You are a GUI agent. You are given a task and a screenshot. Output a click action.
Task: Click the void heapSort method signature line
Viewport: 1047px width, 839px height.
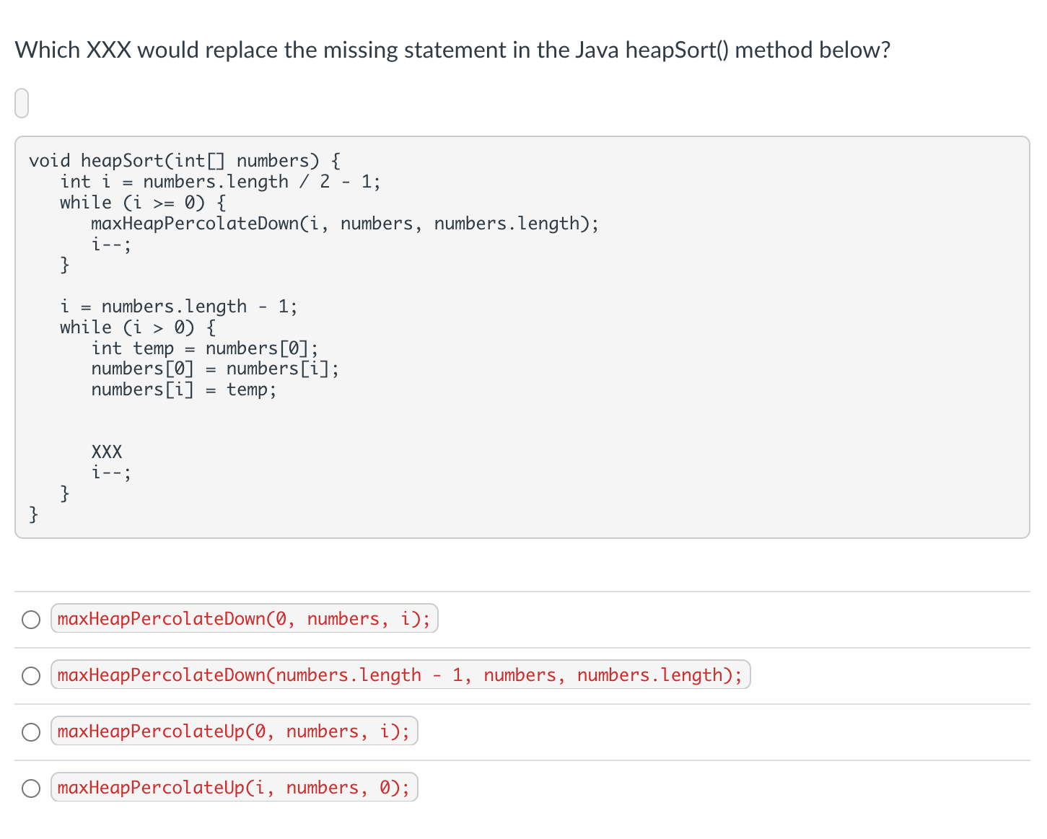(184, 160)
